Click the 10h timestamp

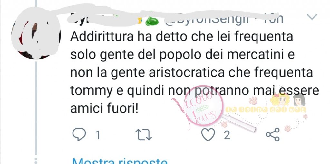click(273, 19)
